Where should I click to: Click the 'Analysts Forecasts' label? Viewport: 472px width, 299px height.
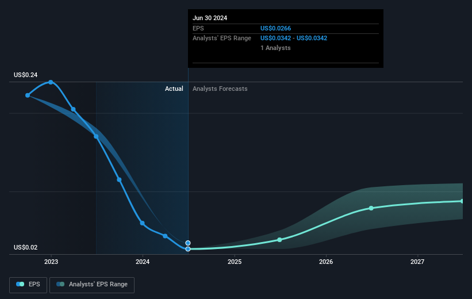[220, 89]
